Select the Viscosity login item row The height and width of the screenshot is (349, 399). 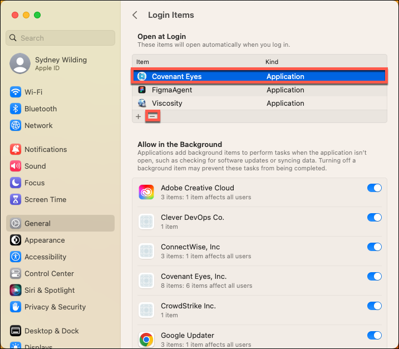tap(259, 103)
